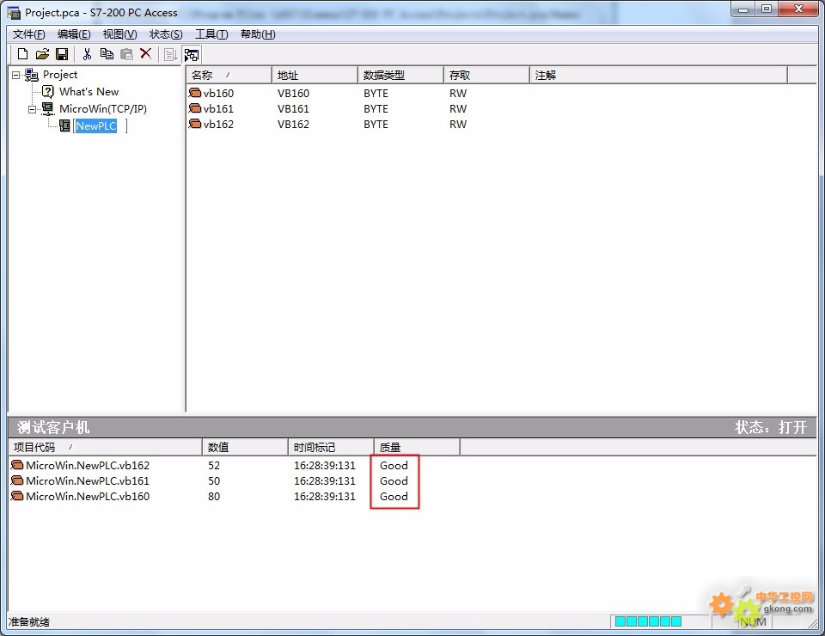Click the vb160 item tag icon

[195, 93]
